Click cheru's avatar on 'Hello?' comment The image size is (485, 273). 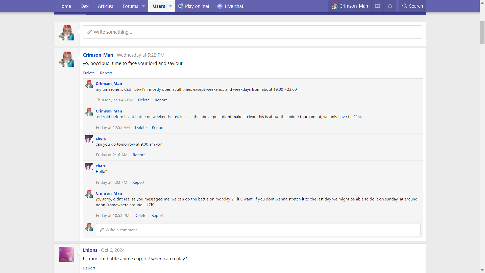pos(89,167)
